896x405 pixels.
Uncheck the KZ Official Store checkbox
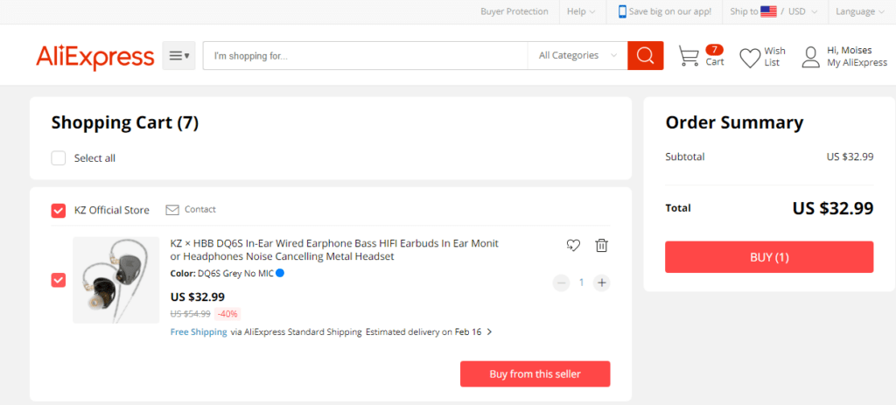click(x=59, y=210)
